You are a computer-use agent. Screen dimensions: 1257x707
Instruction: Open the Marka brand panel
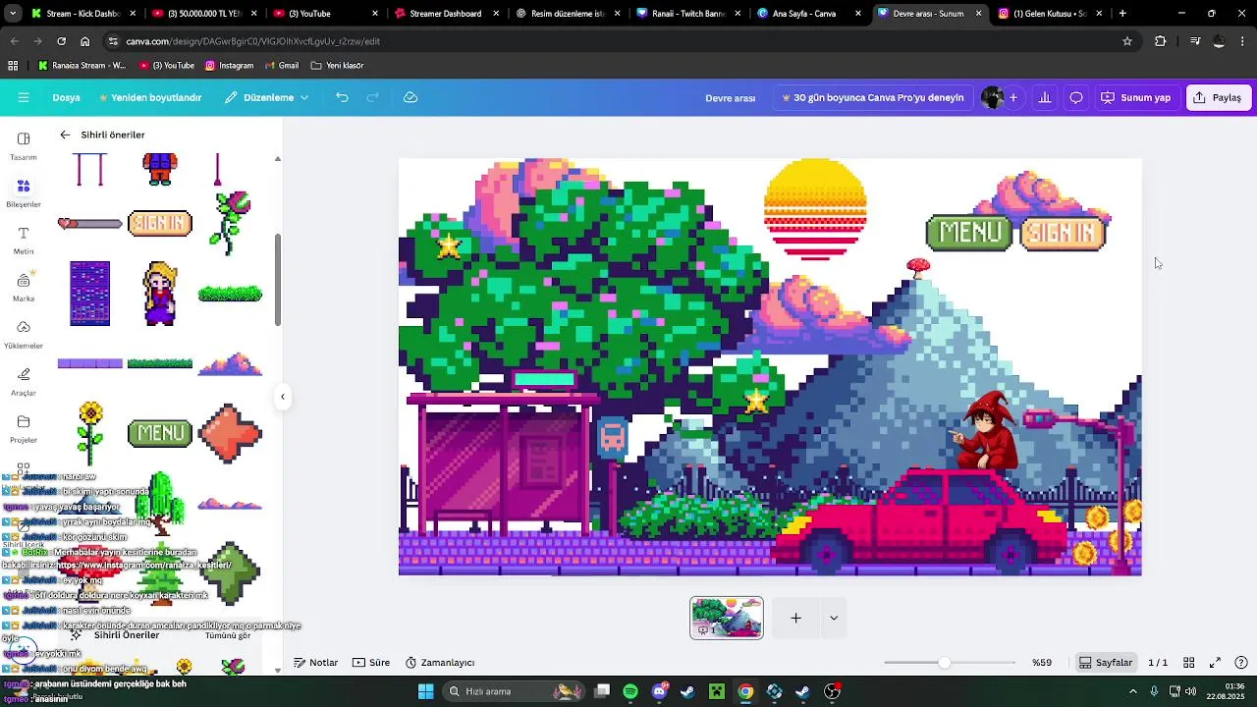coord(24,287)
